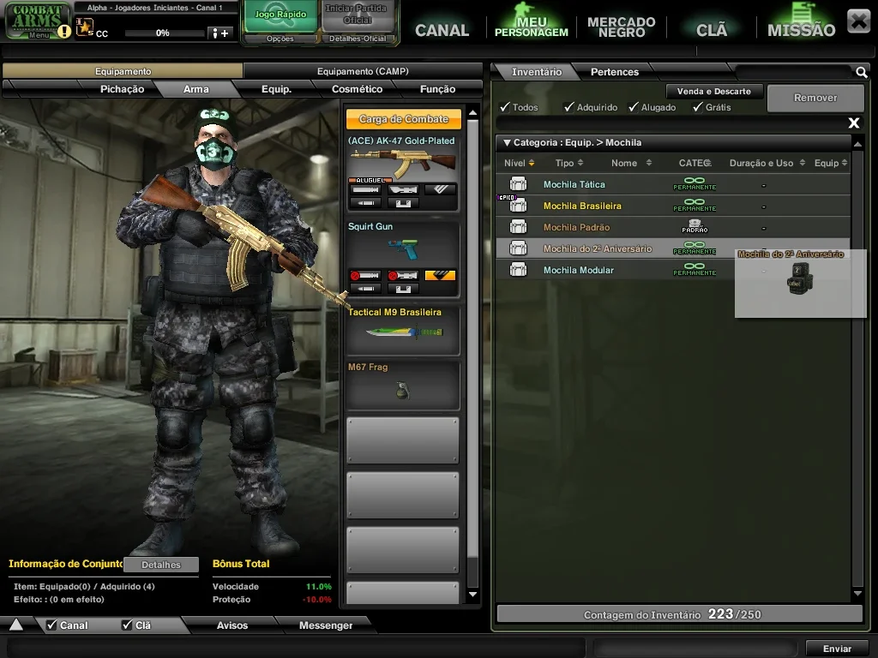Sort by the Nome column
The height and width of the screenshot is (658, 878).
(632, 163)
